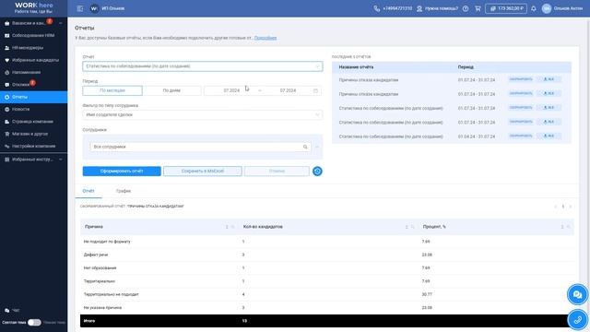Image resolution: width=590 pixels, height=332 pixels.
Task: Click the Отмена button
Action: point(277,172)
